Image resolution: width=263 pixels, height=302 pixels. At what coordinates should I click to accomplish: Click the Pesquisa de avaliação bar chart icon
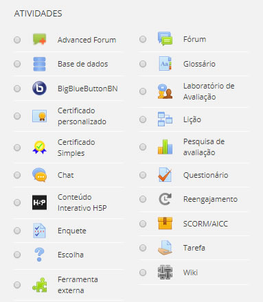(x=165, y=147)
